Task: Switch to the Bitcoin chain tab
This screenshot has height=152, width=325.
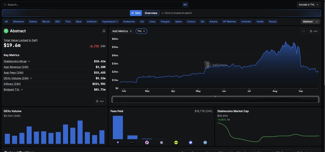Action: click(x=46, y=22)
